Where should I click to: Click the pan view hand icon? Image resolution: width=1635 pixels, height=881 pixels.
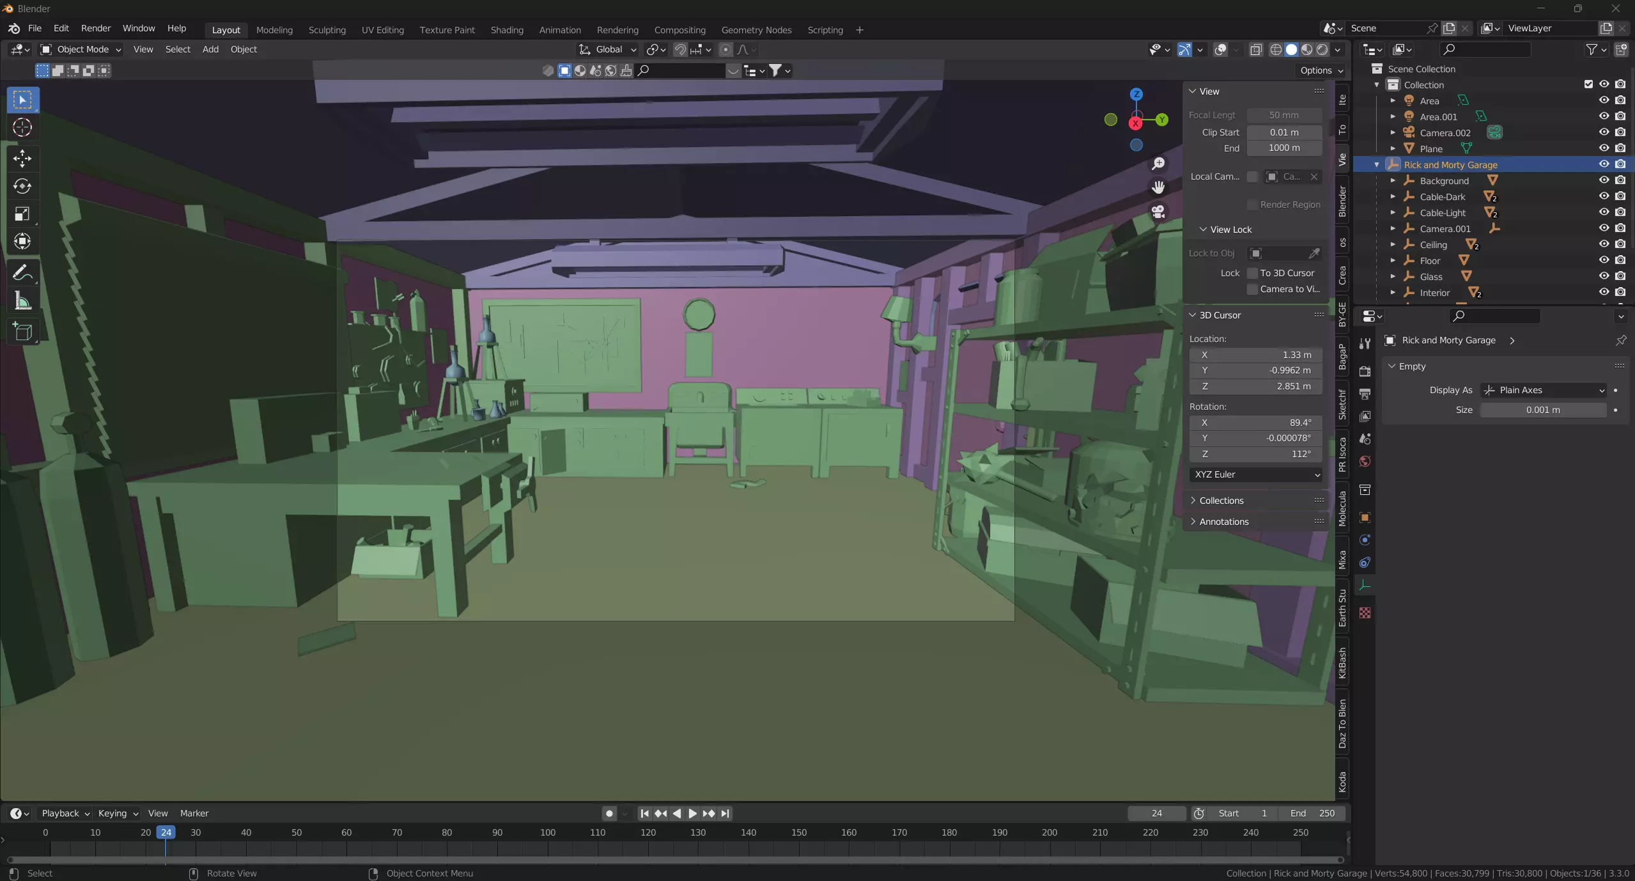coord(1158,187)
